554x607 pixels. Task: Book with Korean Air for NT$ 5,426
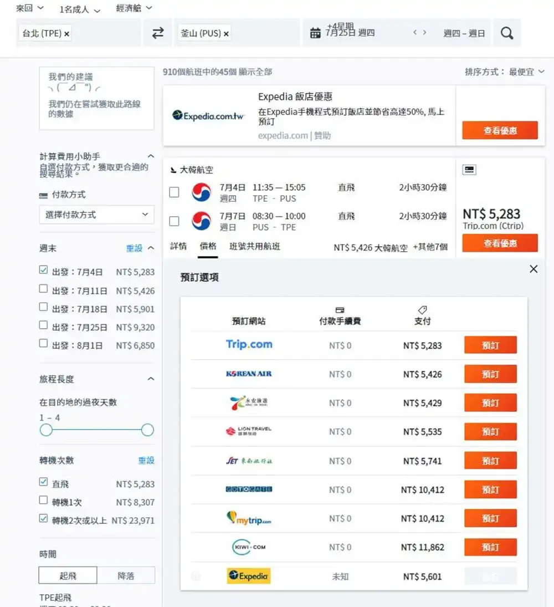[x=490, y=374]
